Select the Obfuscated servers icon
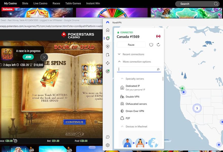Screen dimensions: 223x152 (122, 104)
